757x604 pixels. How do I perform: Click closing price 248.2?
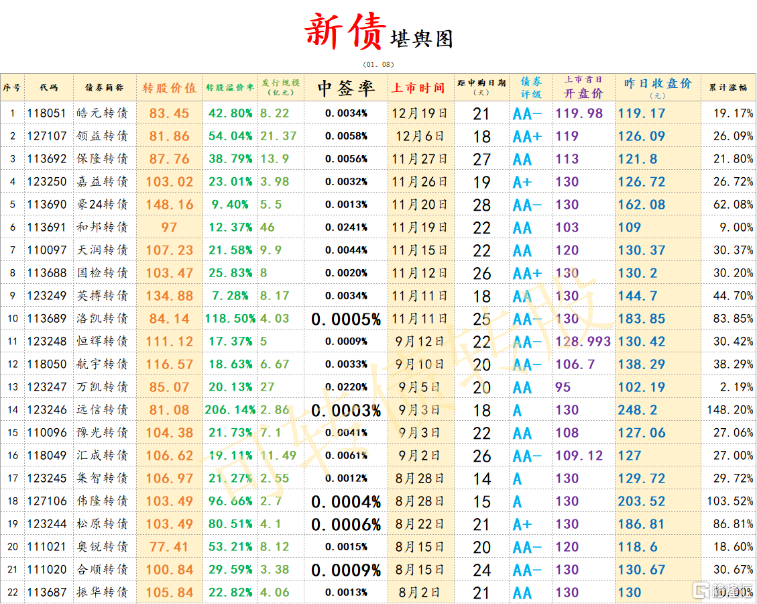637,410
